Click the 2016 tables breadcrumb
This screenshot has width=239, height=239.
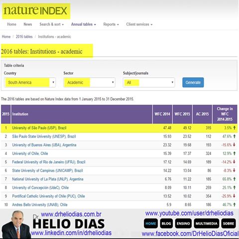click(x=24, y=37)
